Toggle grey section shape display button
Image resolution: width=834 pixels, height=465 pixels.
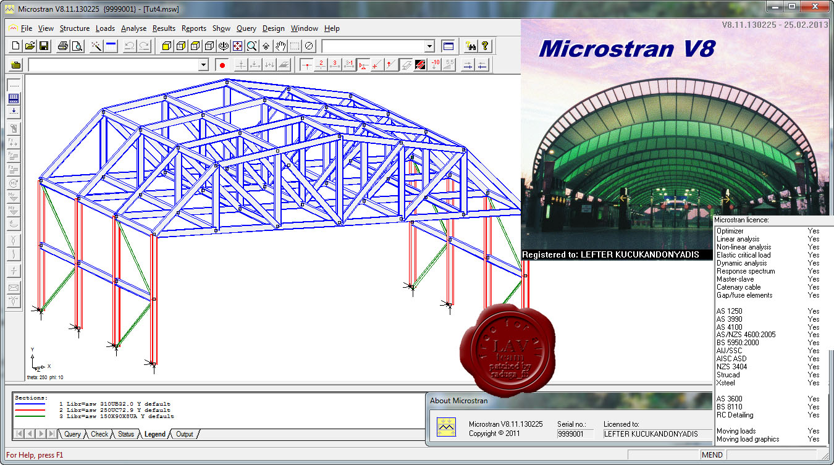pos(406,65)
